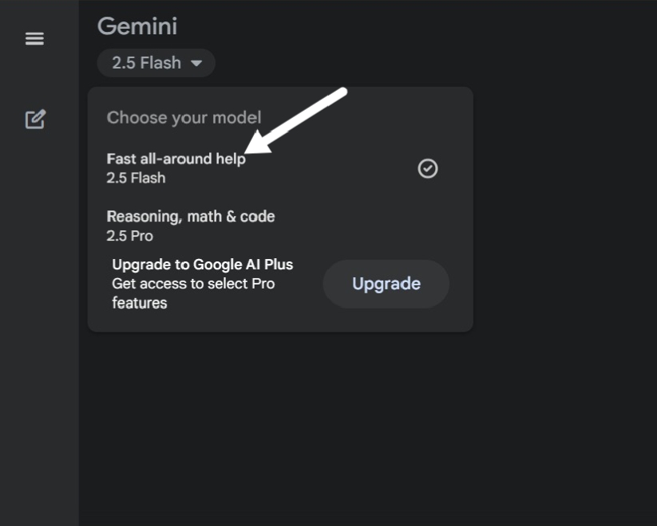Click the "Upgrade to Google AI Plus" heading
The image size is (657, 526).
(203, 265)
